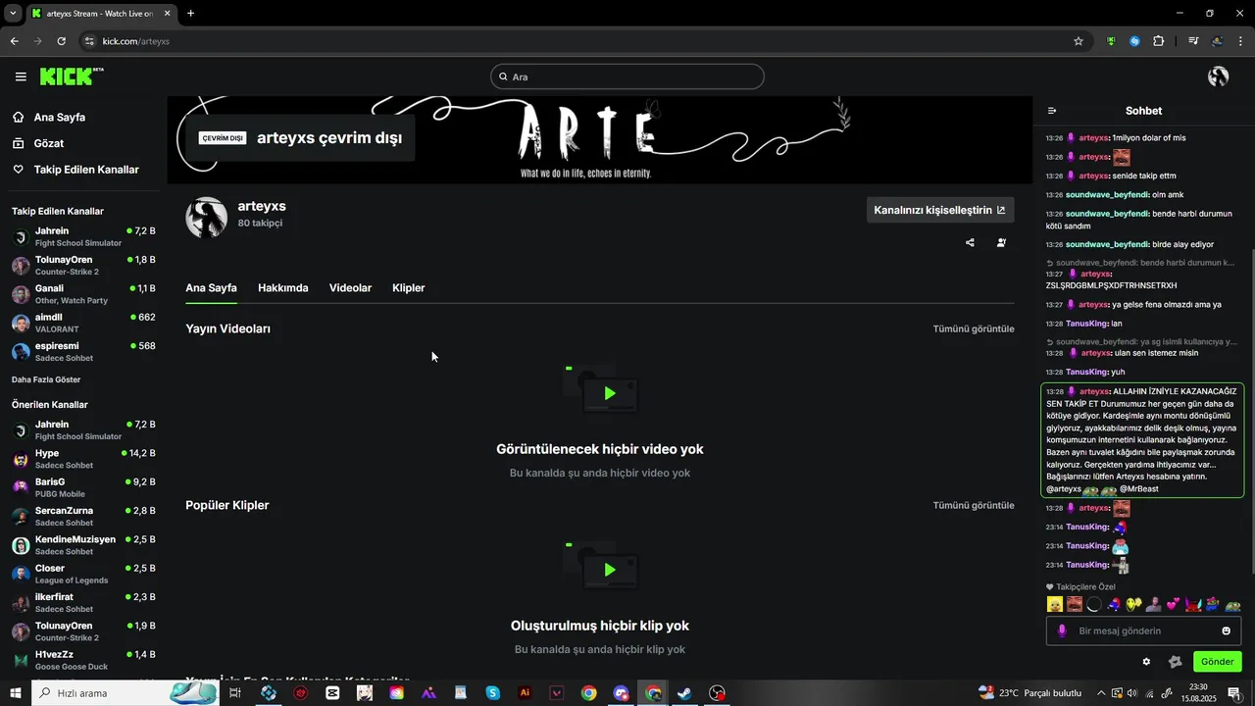1255x706 pixels.
Task: Show hidden system tray icons
Action: tap(1101, 693)
